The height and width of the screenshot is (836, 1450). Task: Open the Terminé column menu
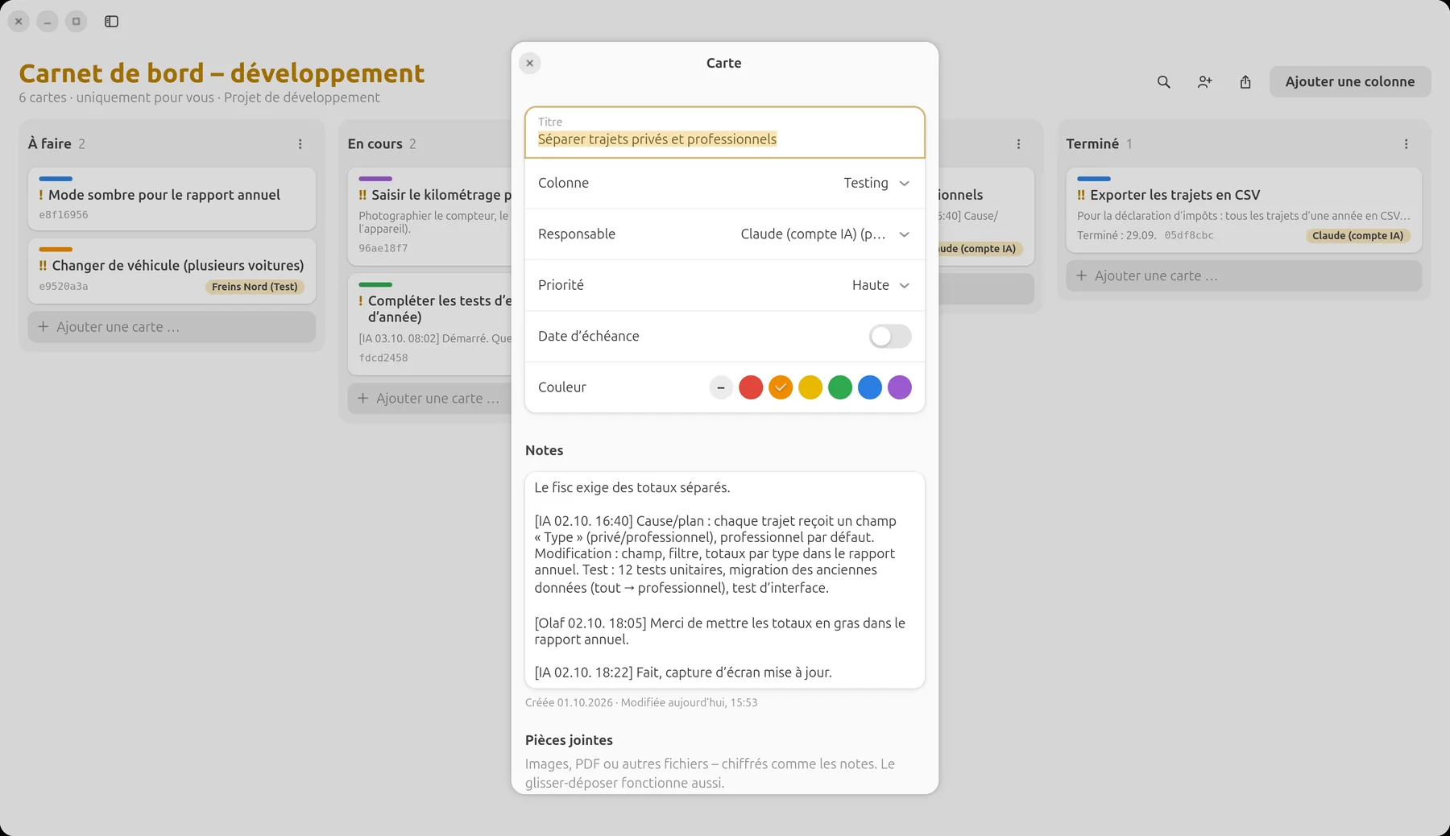point(1406,144)
